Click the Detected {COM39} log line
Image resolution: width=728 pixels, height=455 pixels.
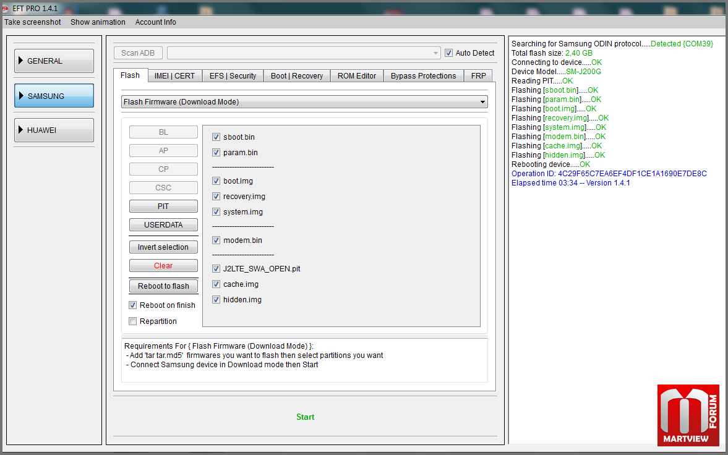click(x=612, y=44)
